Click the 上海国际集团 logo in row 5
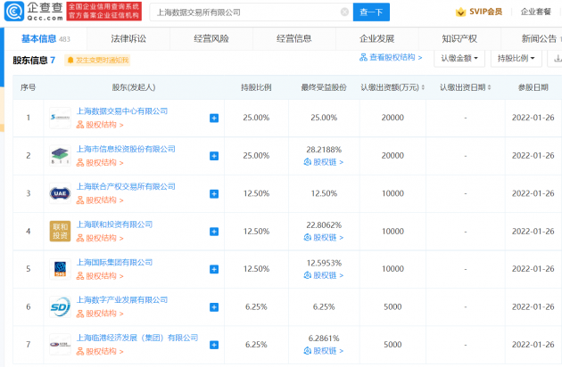 [60, 269]
